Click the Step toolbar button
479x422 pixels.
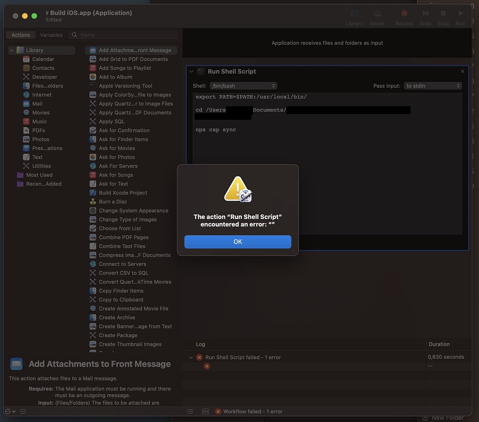[x=425, y=18]
